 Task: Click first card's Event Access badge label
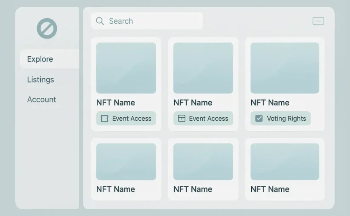coord(132,119)
